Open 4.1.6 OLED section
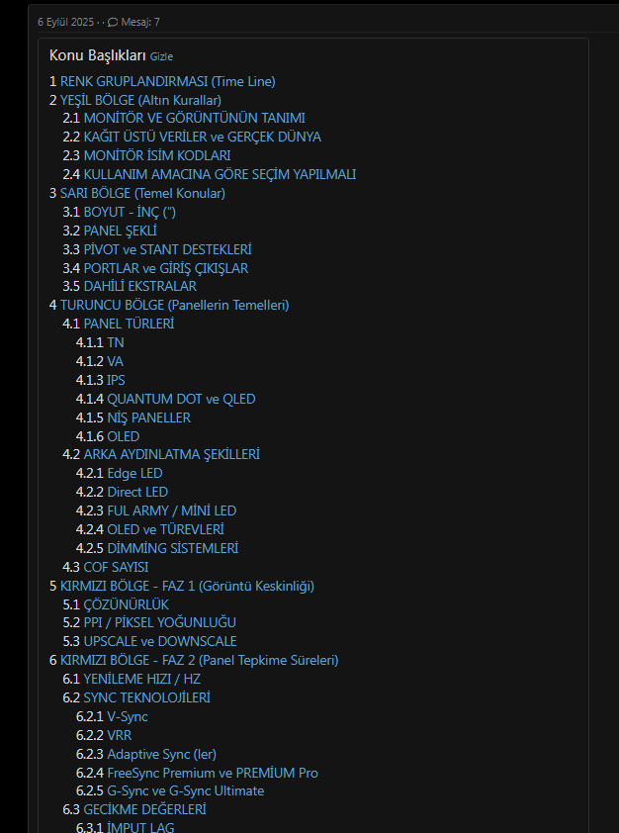This screenshot has width=619, height=833. tap(124, 436)
